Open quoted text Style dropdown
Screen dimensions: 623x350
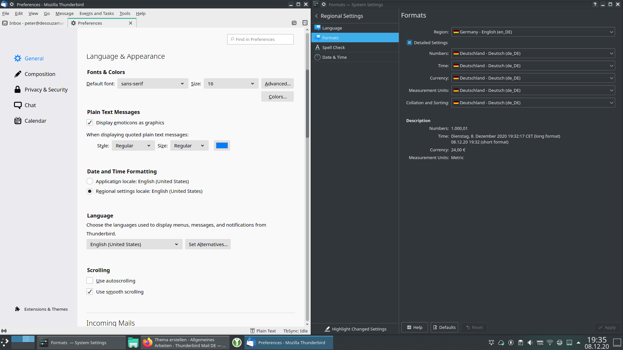click(x=133, y=145)
